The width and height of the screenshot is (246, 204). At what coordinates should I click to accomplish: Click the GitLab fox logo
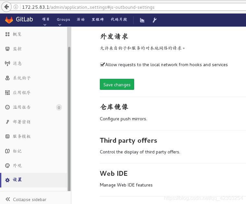click(9, 20)
